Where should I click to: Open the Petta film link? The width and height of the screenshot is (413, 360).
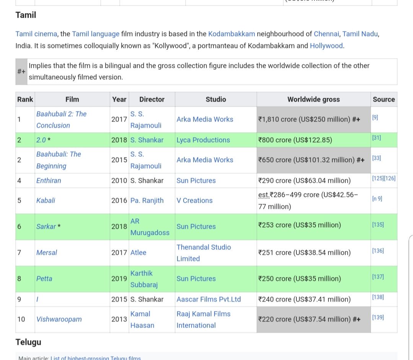coord(44,279)
